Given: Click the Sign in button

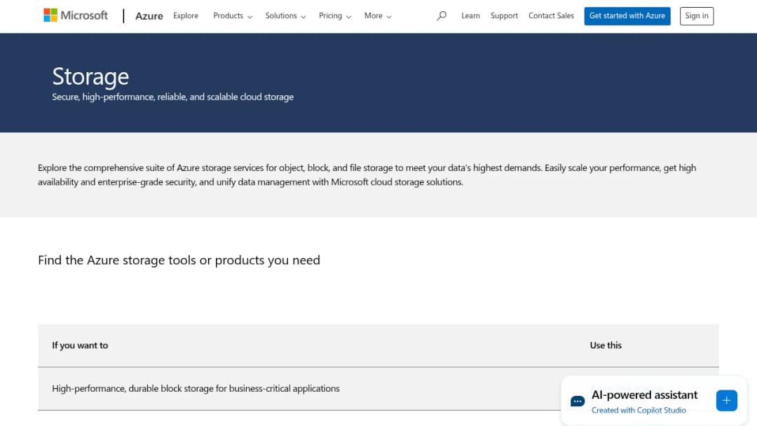Looking at the screenshot, I should (697, 16).
